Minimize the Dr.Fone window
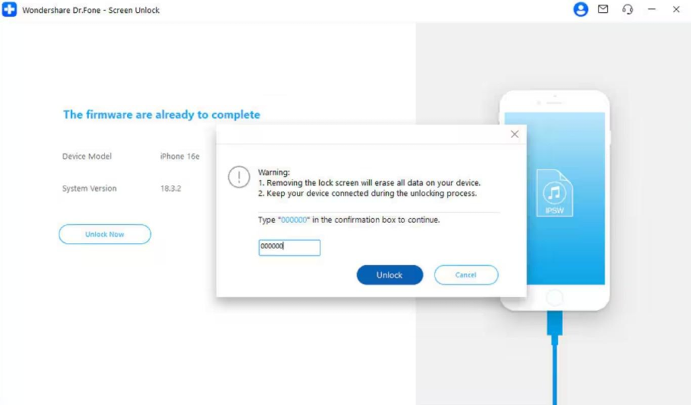Image resolution: width=691 pixels, height=405 pixels. click(x=652, y=9)
